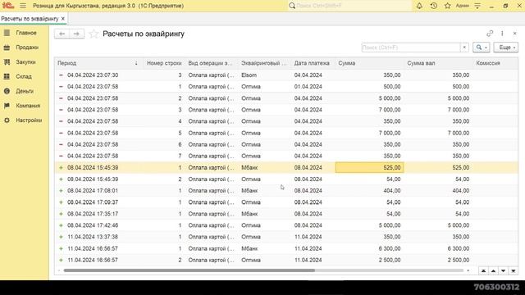
Task: Open the history clock icon
Action: tap(434, 6)
